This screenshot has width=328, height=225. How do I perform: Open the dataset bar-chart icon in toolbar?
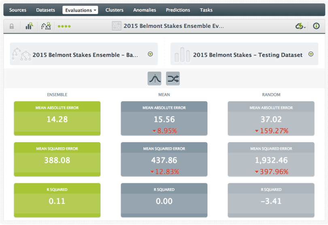tap(29, 26)
